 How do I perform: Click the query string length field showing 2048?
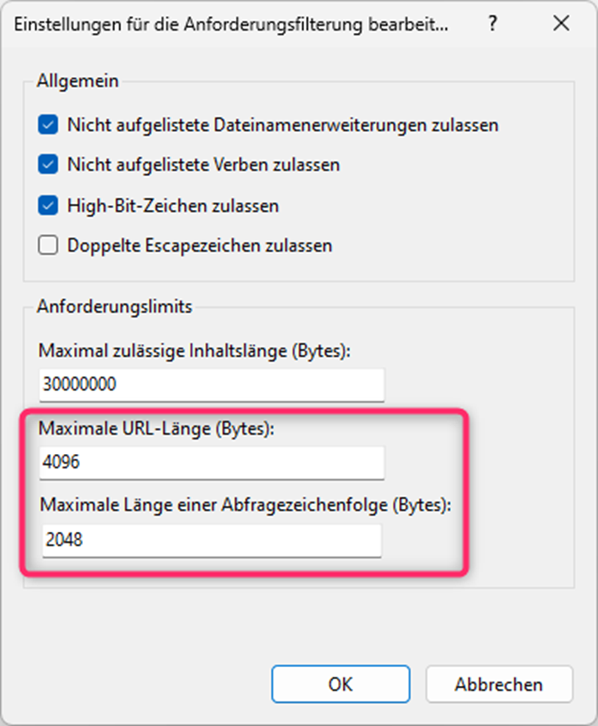click(212, 539)
